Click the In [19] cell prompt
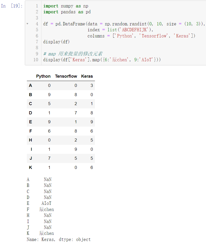Viewport: 206px width, 242px height. click(x=12, y=6)
